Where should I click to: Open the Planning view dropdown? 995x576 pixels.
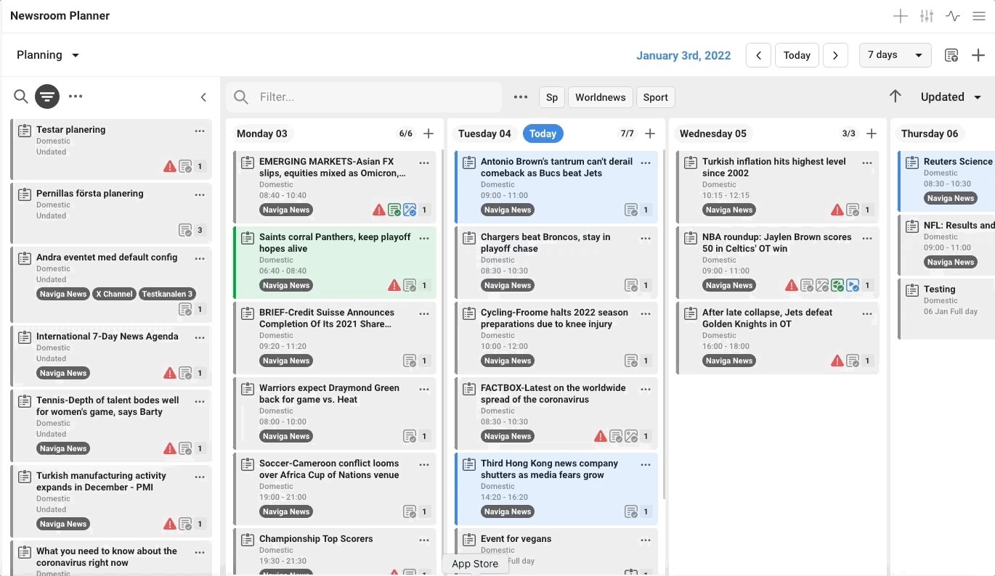tap(48, 55)
